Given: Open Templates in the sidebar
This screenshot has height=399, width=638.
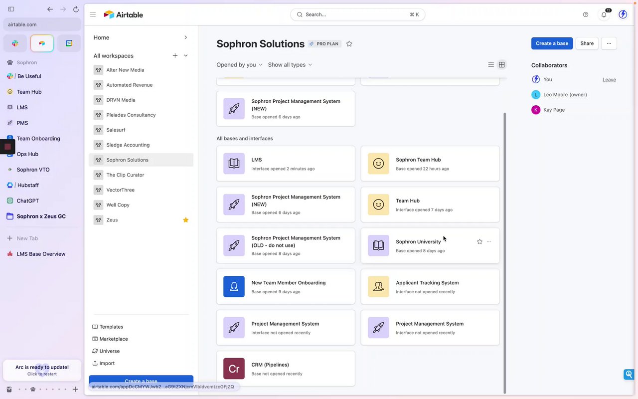Looking at the screenshot, I should click(x=111, y=327).
